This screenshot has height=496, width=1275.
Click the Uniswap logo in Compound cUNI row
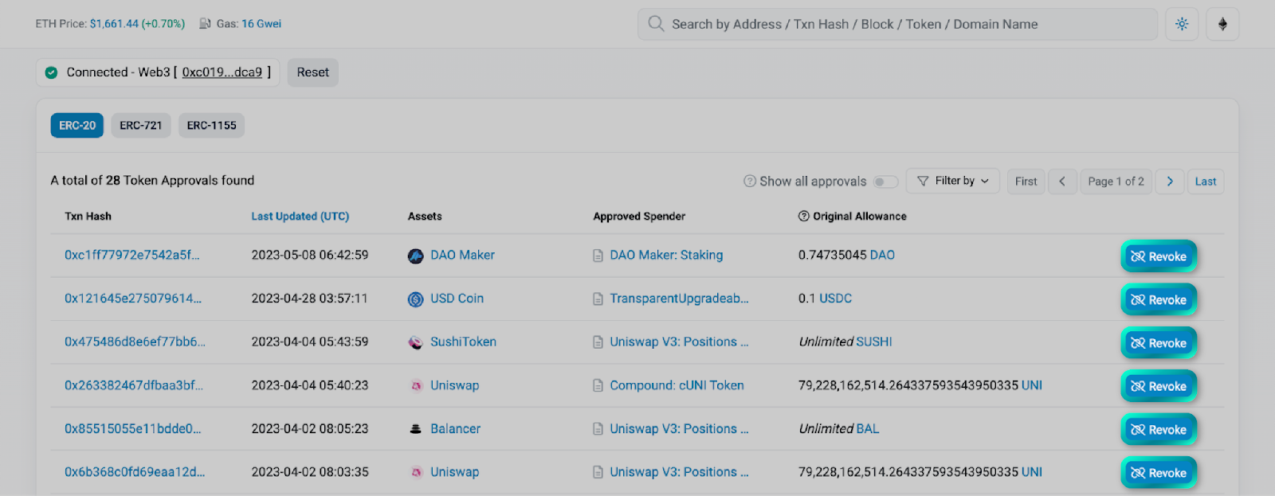(415, 385)
